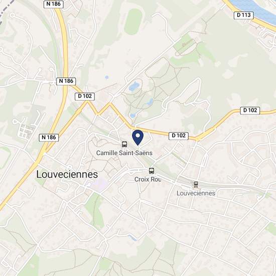
Task: Click the Croix Rou stop label
Action: [148, 179]
